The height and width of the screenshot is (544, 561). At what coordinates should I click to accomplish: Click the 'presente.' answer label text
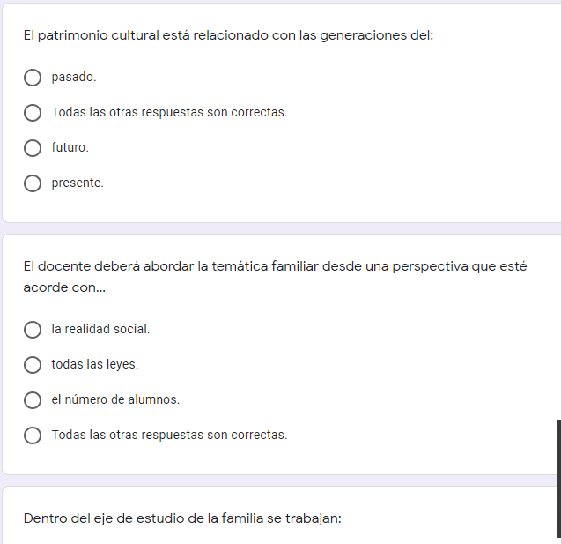tap(78, 183)
